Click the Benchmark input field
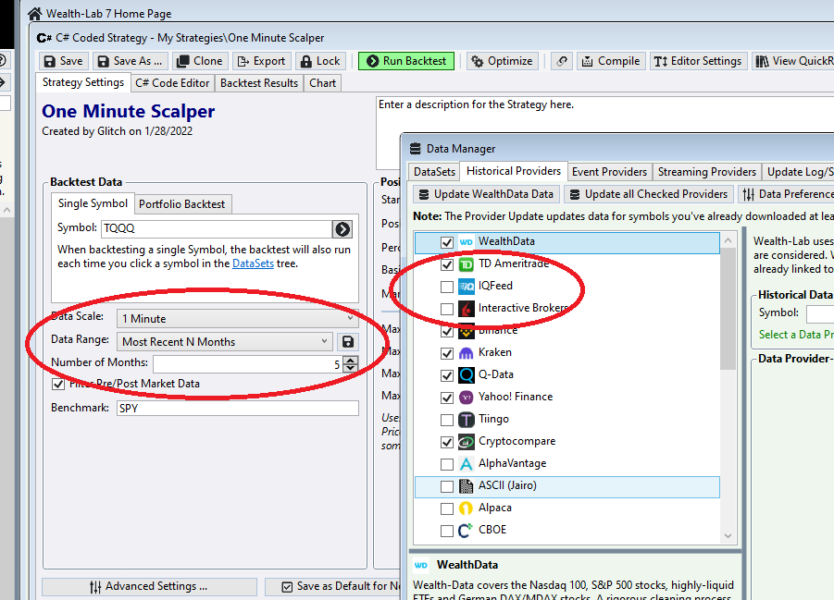This screenshot has height=600, width=834. [237, 409]
